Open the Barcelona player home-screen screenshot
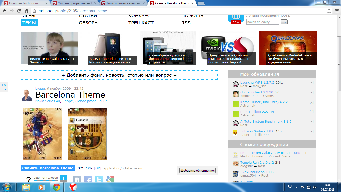341x192 pixels. 43,133
